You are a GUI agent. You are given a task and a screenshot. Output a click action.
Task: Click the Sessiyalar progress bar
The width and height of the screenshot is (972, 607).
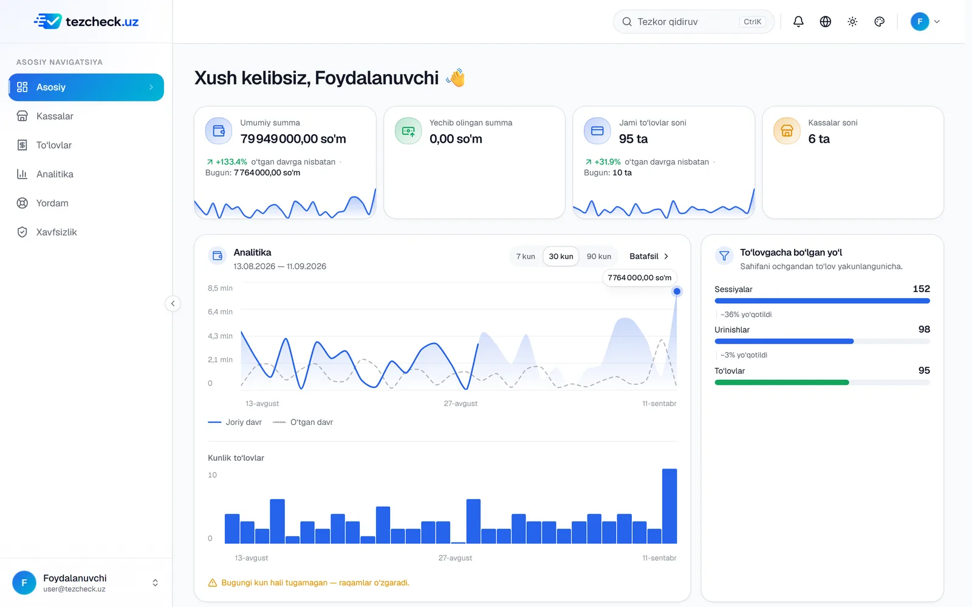[x=822, y=300]
